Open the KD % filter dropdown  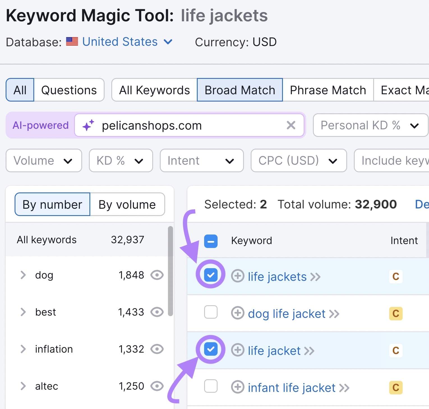[x=121, y=160]
